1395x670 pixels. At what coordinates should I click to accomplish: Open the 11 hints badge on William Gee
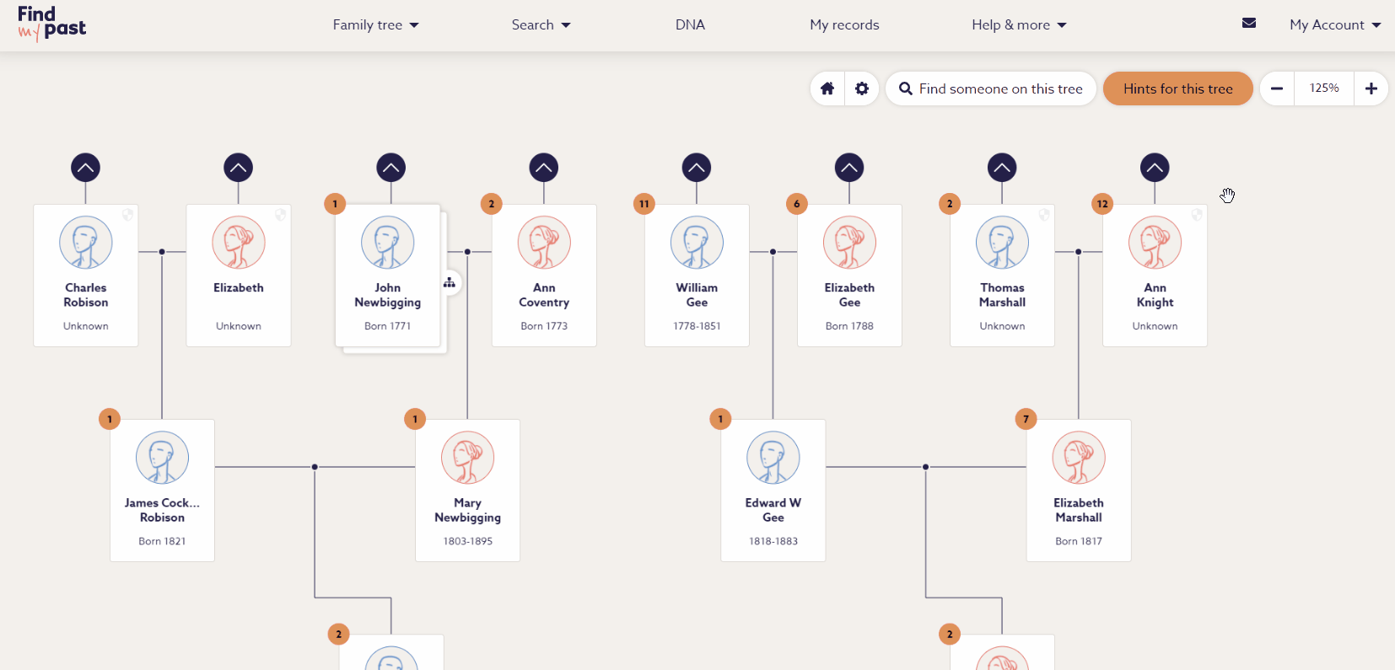[644, 204]
